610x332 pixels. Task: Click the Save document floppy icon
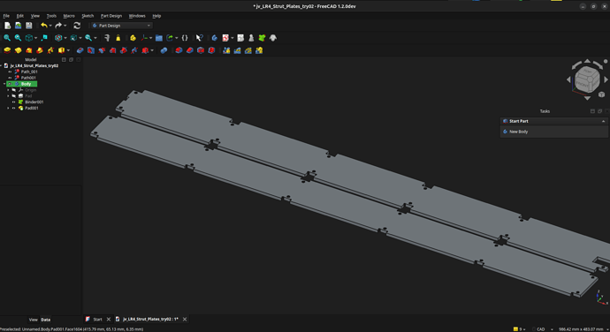[29, 26]
